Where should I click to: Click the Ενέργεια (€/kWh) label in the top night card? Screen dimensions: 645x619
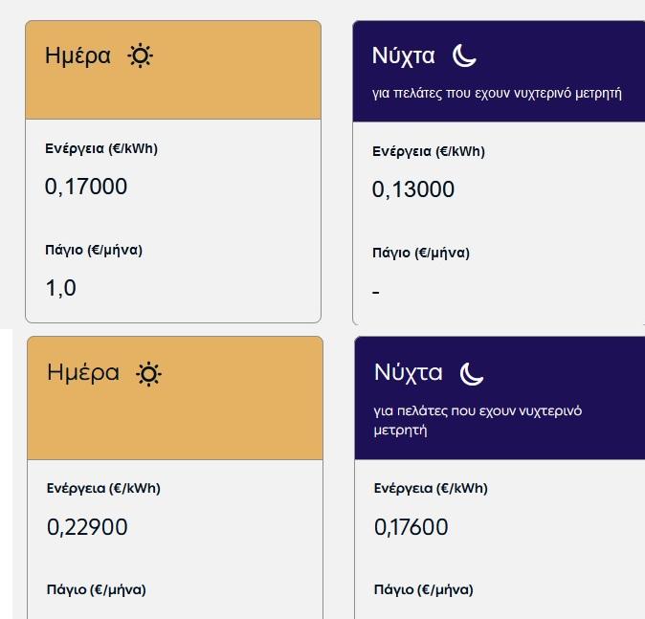click(x=429, y=151)
